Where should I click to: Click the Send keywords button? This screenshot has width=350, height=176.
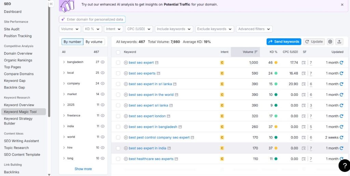point(284,41)
